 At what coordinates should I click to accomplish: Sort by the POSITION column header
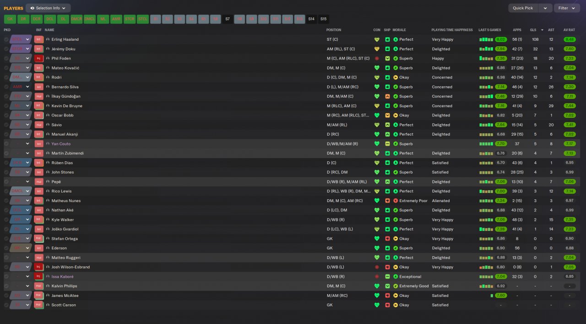[x=334, y=30]
